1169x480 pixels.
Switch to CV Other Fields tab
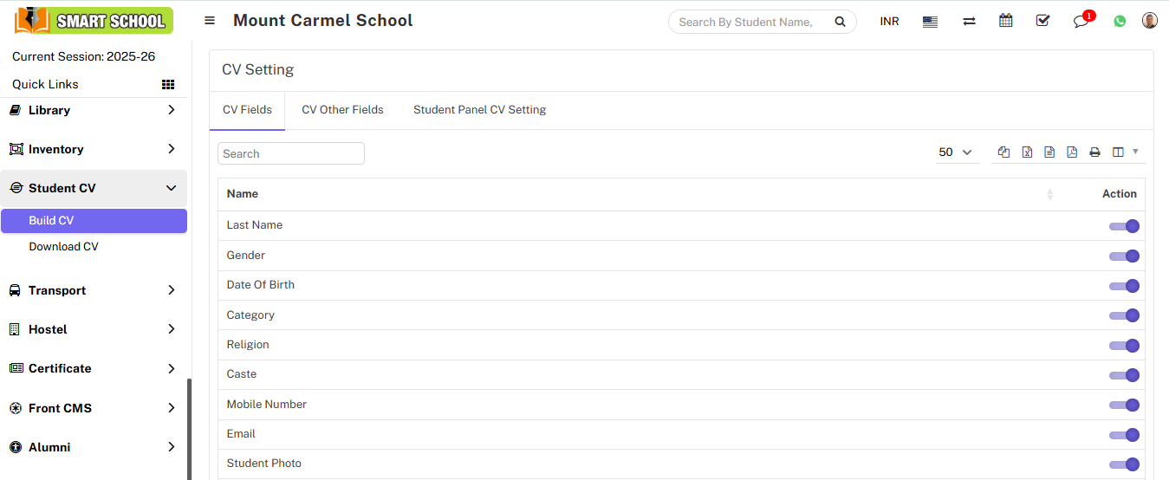tap(342, 110)
